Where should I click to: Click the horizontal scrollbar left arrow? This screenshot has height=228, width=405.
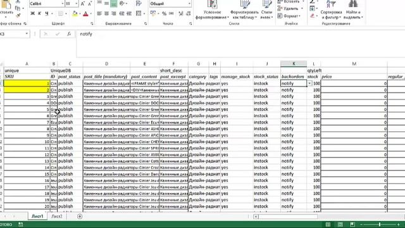pyautogui.click(x=256, y=217)
